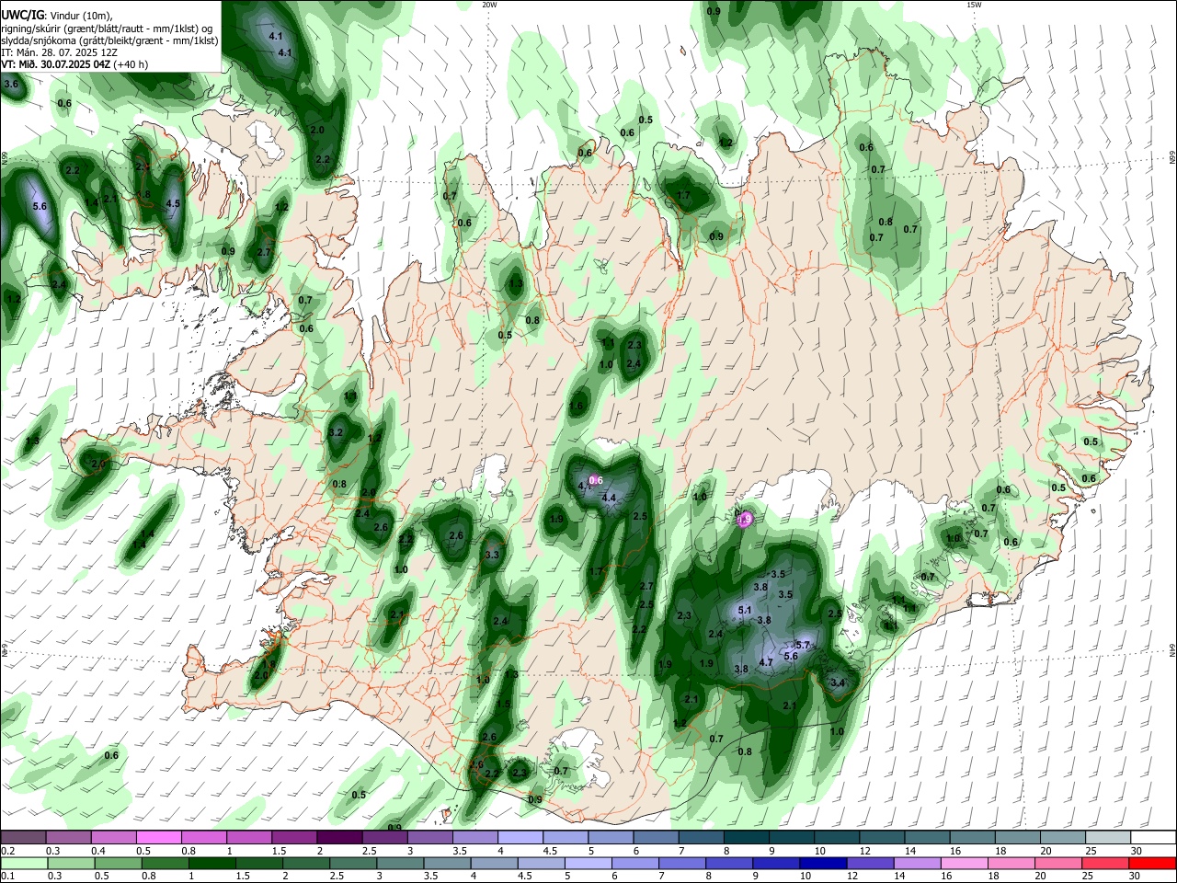
Task: Select the white swatch labeled 30 in top legend
Action: pos(1153,837)
